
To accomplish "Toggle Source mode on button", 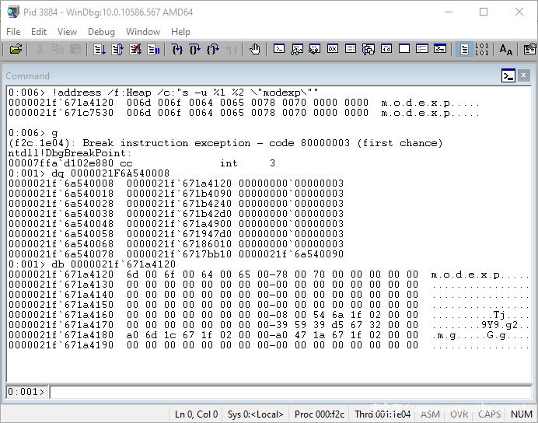I will 463,50.
